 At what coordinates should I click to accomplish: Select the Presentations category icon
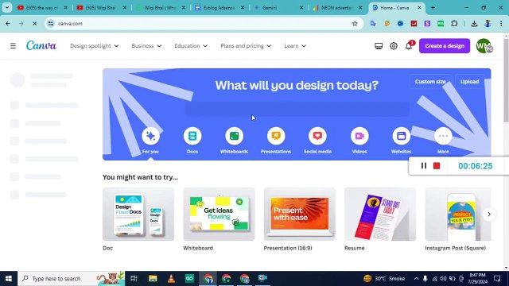pos(276,136)
